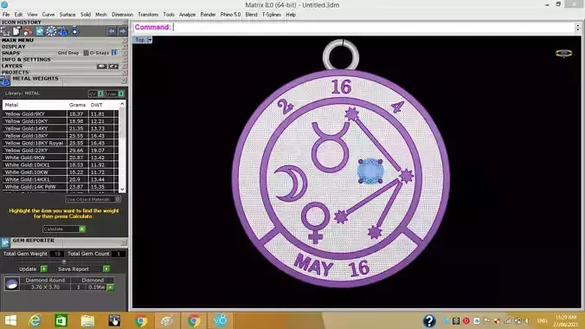
Task: Click the diamond round gem thumbnail
Action: 12,283
